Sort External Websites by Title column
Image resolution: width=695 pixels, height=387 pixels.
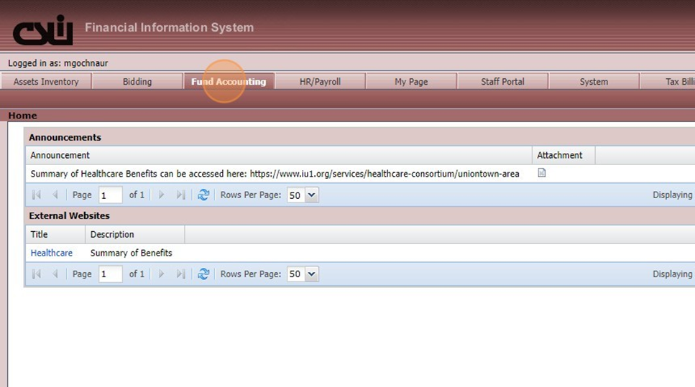coord(40,234)
